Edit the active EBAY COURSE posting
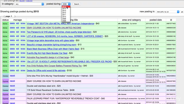184x104 pixels. (18, 28)
